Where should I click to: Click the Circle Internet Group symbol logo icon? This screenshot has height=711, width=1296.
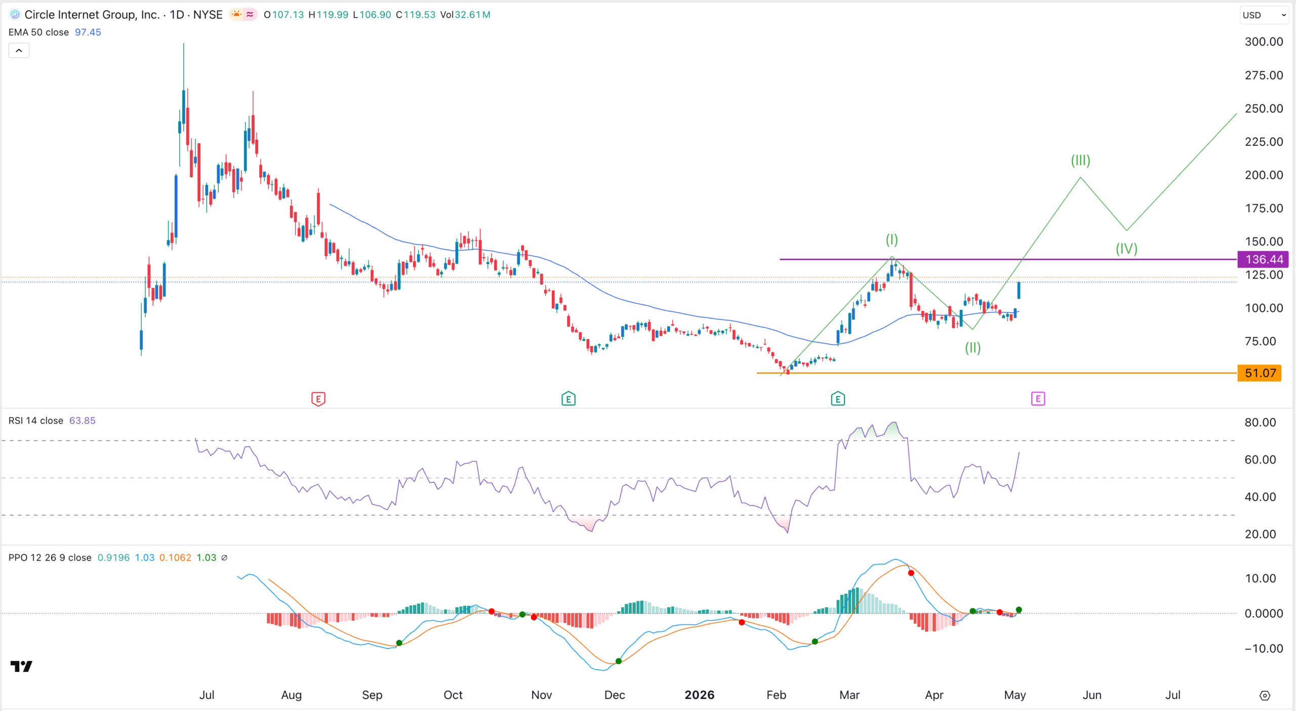(15, 15)
